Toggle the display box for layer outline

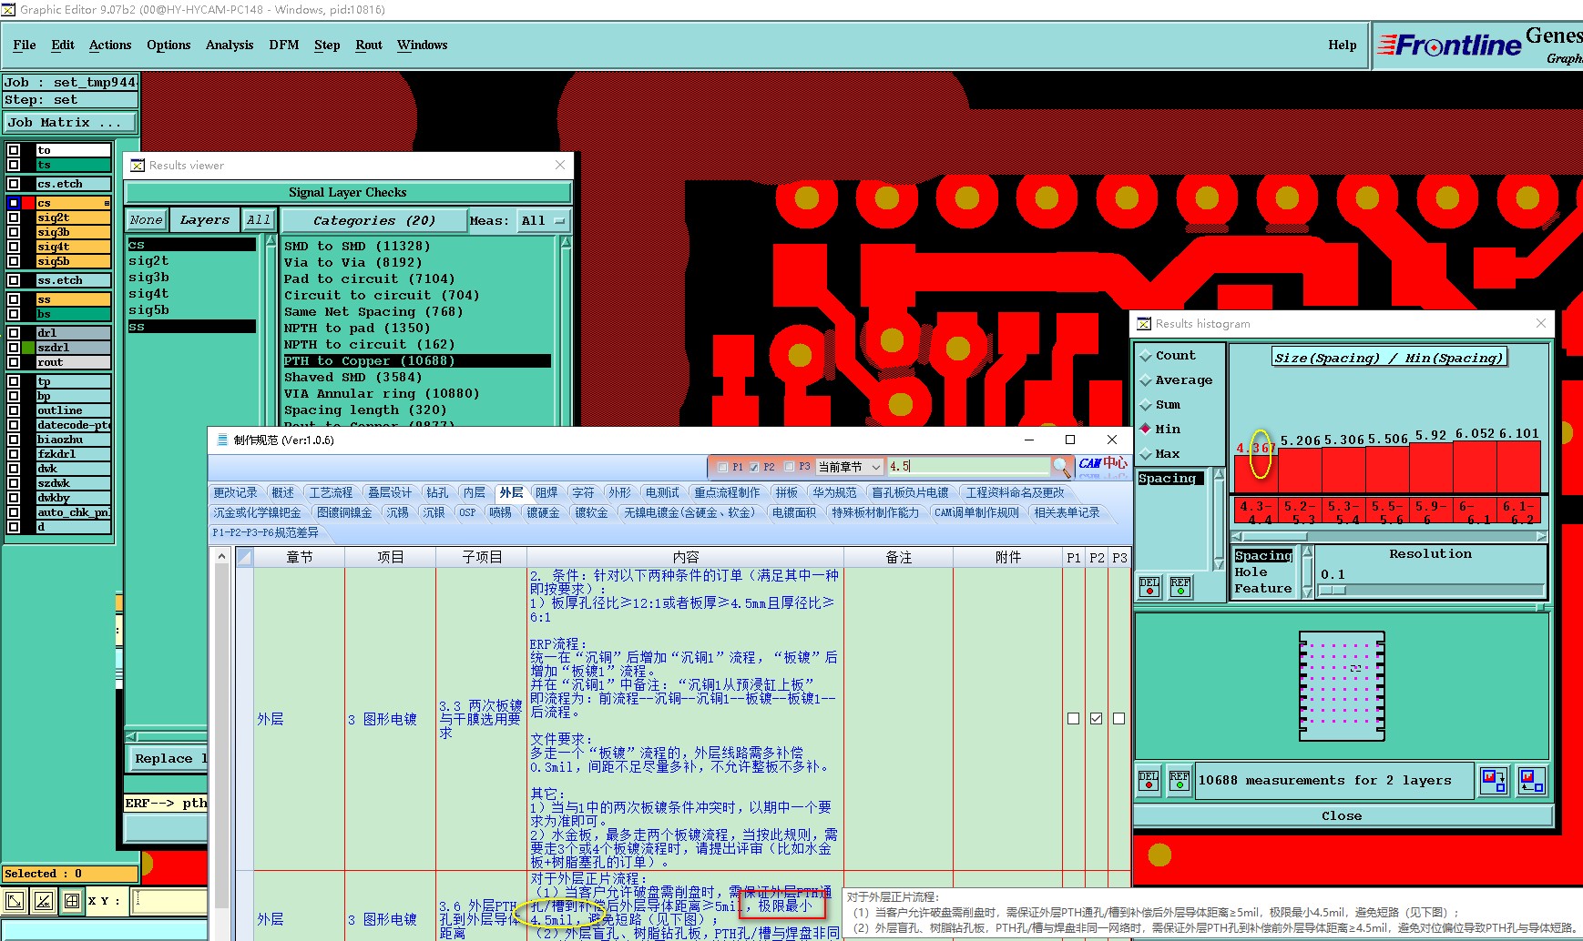tap(14, 410)
